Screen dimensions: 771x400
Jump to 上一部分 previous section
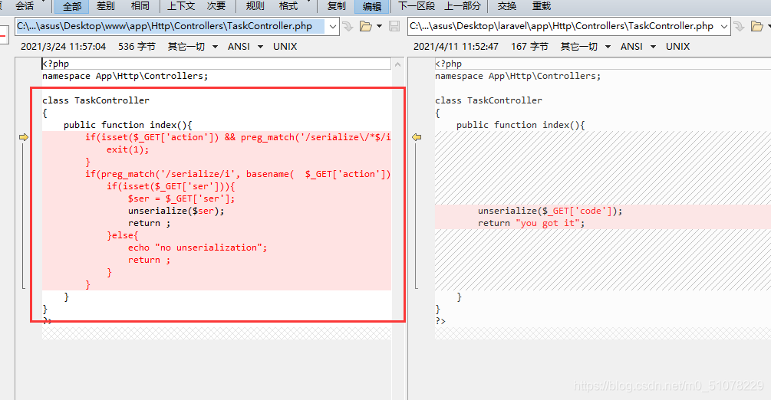[462, 6]
